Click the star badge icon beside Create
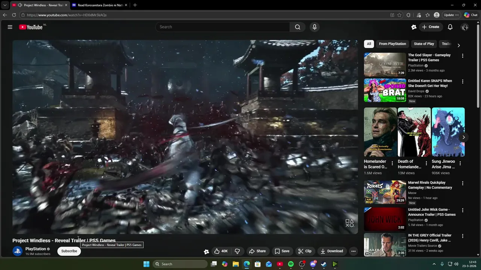481x270 pixels. click(x=414, y=27)
